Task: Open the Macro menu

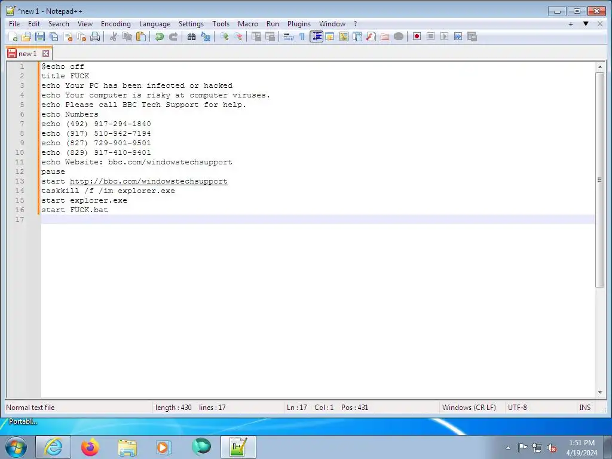Action: point(248,24)
